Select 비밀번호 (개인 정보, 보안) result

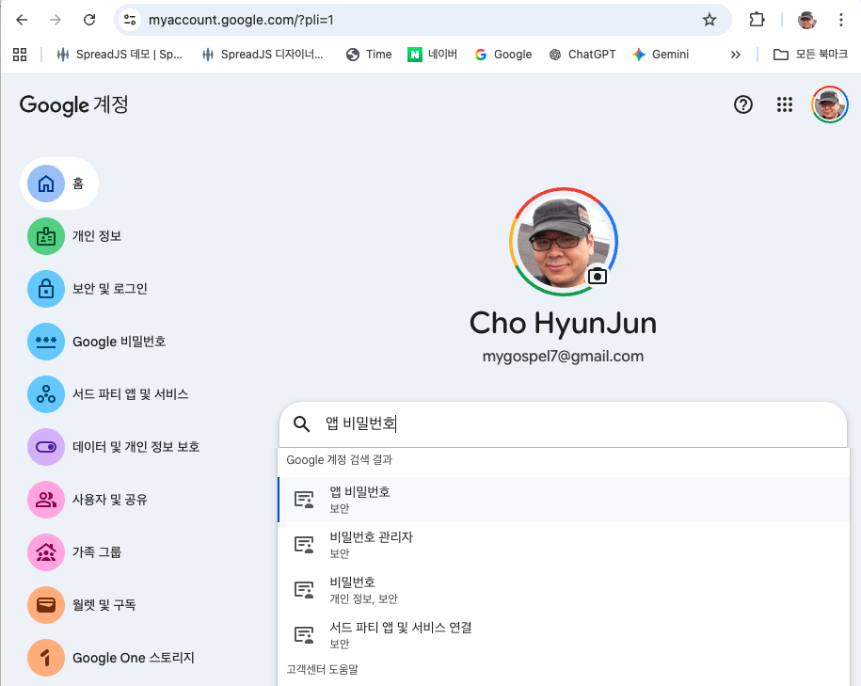click(x=564, y=589)
